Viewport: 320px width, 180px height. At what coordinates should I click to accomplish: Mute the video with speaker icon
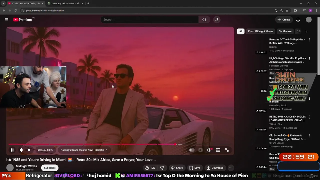(21, 150)
